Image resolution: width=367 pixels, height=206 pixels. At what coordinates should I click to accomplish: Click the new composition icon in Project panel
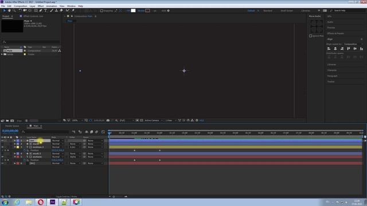tap(12, 121)
